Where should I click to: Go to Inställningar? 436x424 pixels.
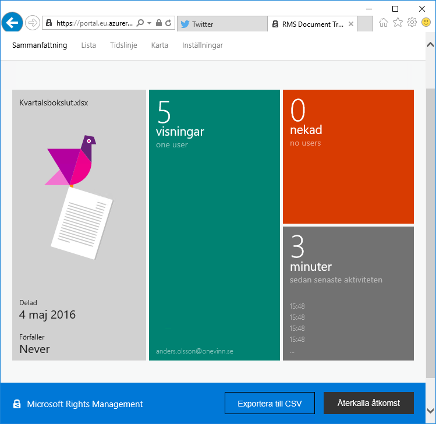[202, 45]
